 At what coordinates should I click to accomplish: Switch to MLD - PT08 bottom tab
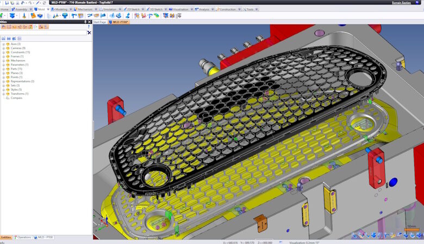click(x=43, y=237)
